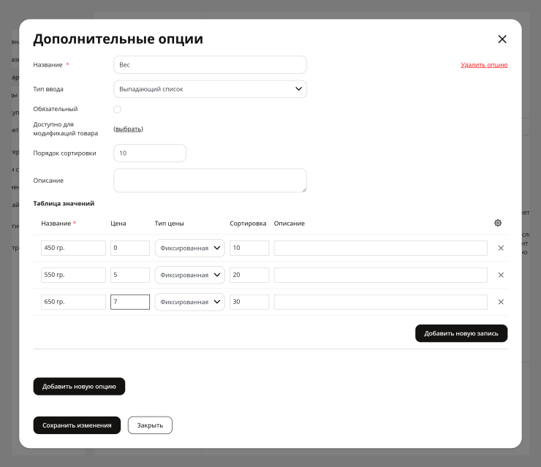
Task: Delete the 550 гр. value row
Action: click(x=501, y=275)
